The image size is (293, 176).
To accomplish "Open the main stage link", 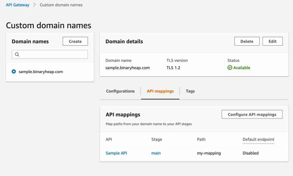I will tap(156, 153).
